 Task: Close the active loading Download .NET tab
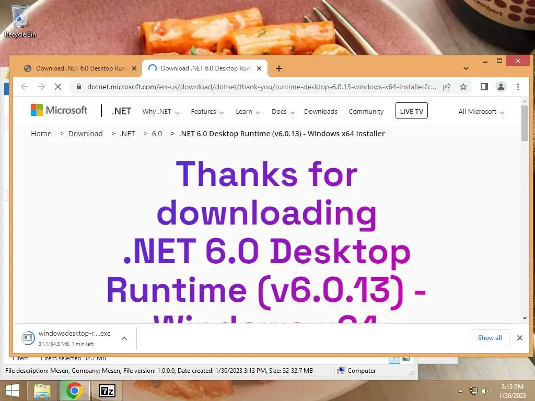coord(259,68)
